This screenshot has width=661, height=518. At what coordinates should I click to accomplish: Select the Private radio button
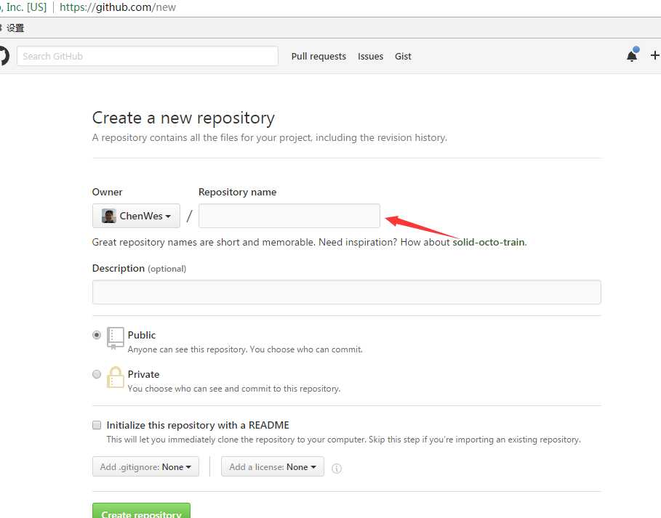[97, 374]
